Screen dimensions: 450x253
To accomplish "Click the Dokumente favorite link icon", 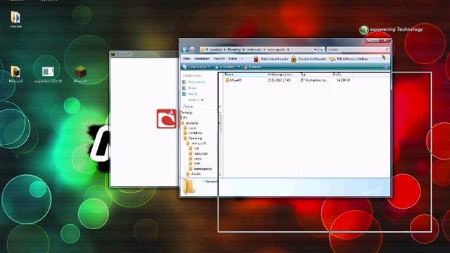I will pos(184,82).
